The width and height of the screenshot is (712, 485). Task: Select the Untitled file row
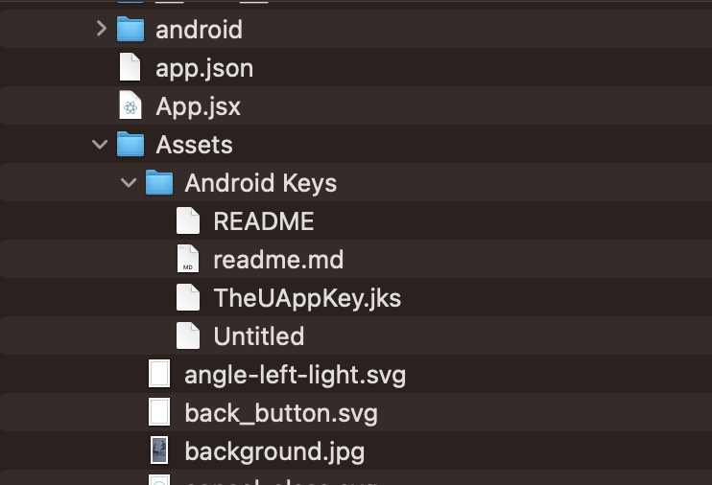pyautogui.click(x=258, y=336)
